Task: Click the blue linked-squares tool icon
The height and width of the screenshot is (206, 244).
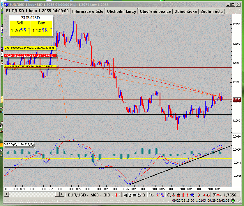Action: click(x=162, y=195)
